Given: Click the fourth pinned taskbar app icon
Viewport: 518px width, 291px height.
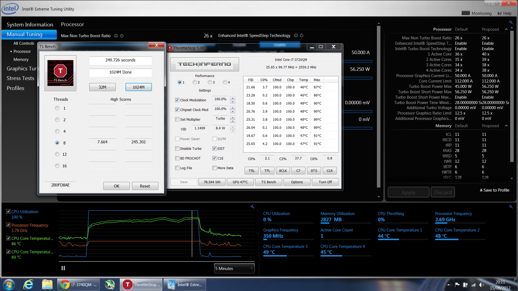Looking at the screenshot, I should click(110, 285).
